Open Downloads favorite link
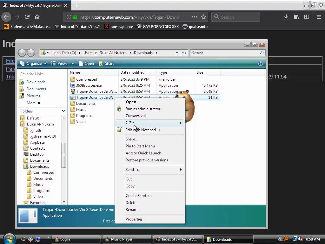Image resolution: width=325 pixels, height=244 pixels. (x=36, y=82)
